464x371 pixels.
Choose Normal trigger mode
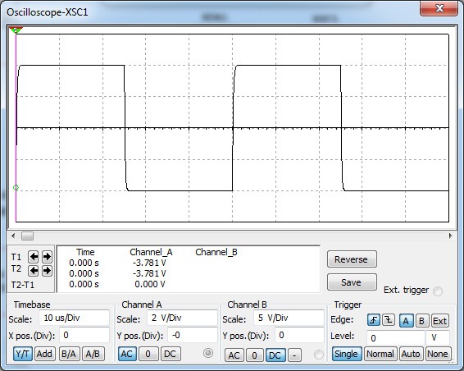click(380, 354)
